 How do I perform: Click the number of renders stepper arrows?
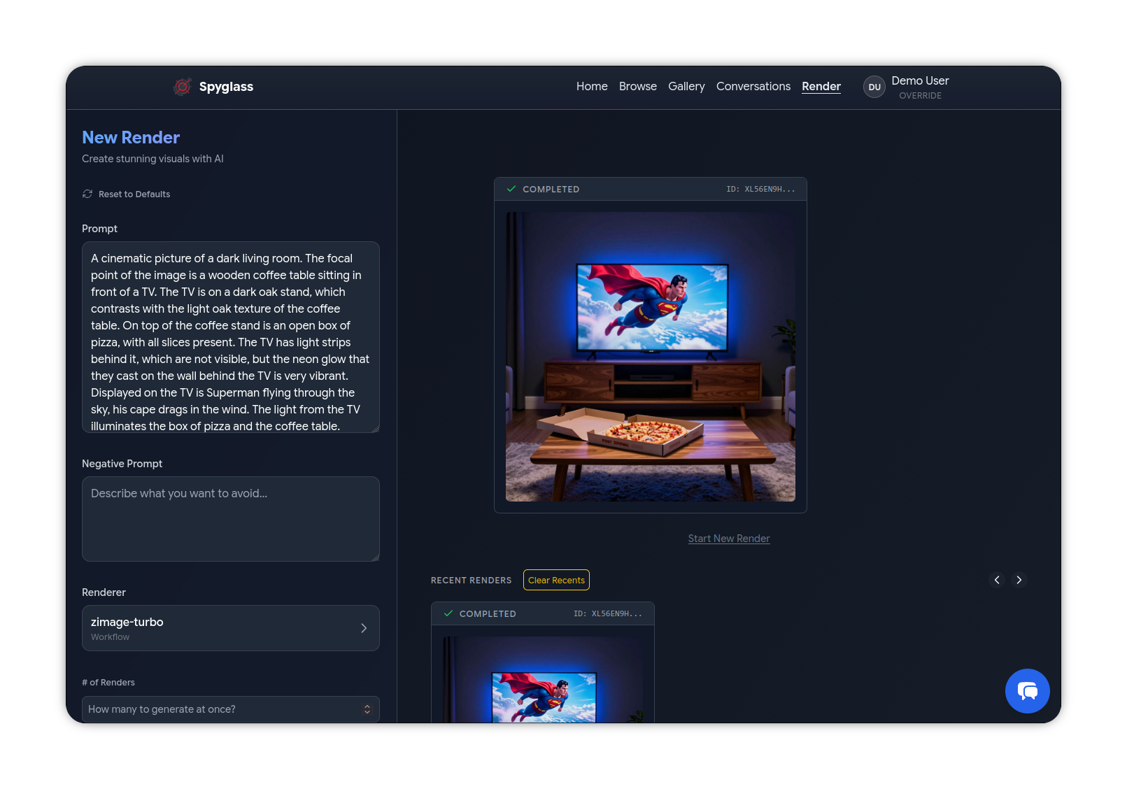(x=367, y=709)
